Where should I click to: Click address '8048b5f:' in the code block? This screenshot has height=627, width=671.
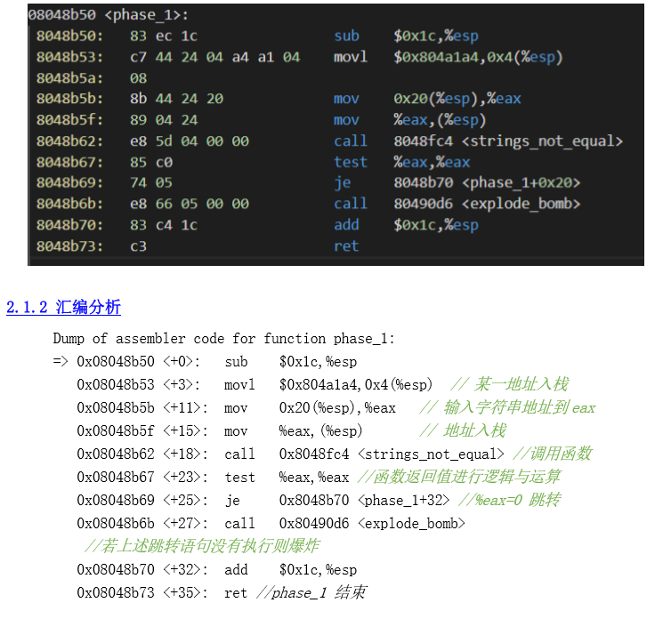[x=69, y=120]
